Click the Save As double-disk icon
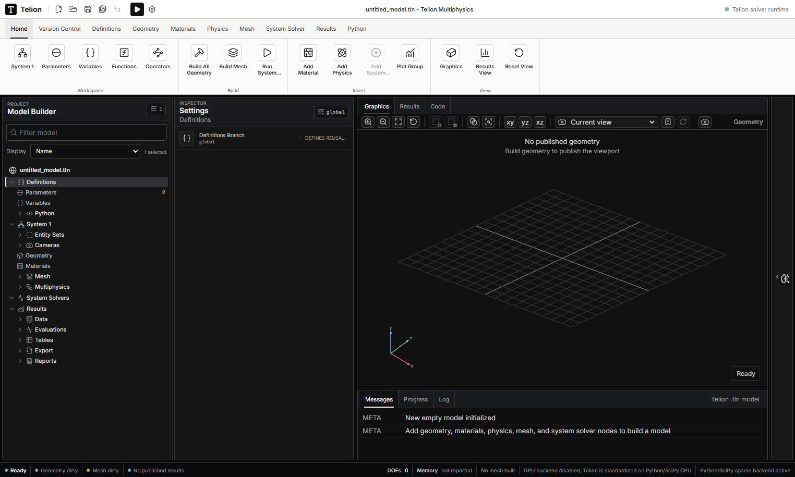The height and width of the screenshot is (477, 795). click(x=102, y=9)
